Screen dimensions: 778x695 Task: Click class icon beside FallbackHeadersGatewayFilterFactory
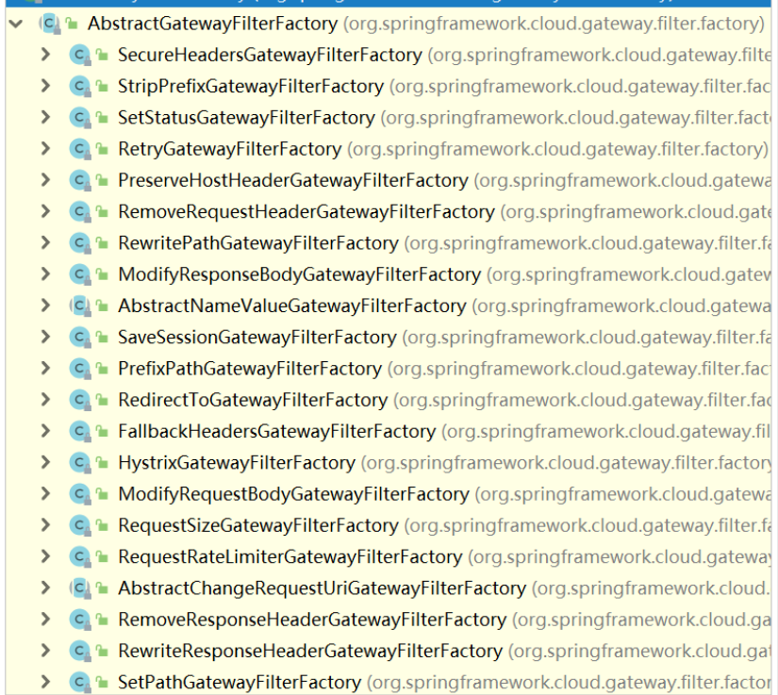(x=80, y=431)
